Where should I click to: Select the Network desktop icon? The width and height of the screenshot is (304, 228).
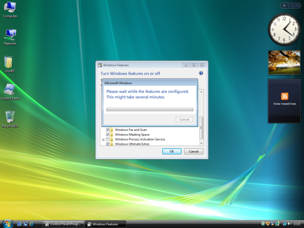pos(10,37)
